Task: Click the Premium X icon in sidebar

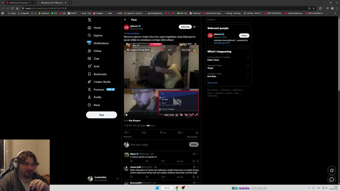Action: [x=89, y=89]
